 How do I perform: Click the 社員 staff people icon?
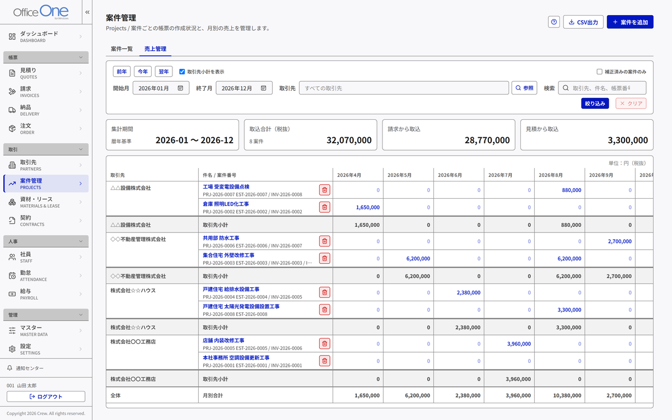click(x=12, y=256)
